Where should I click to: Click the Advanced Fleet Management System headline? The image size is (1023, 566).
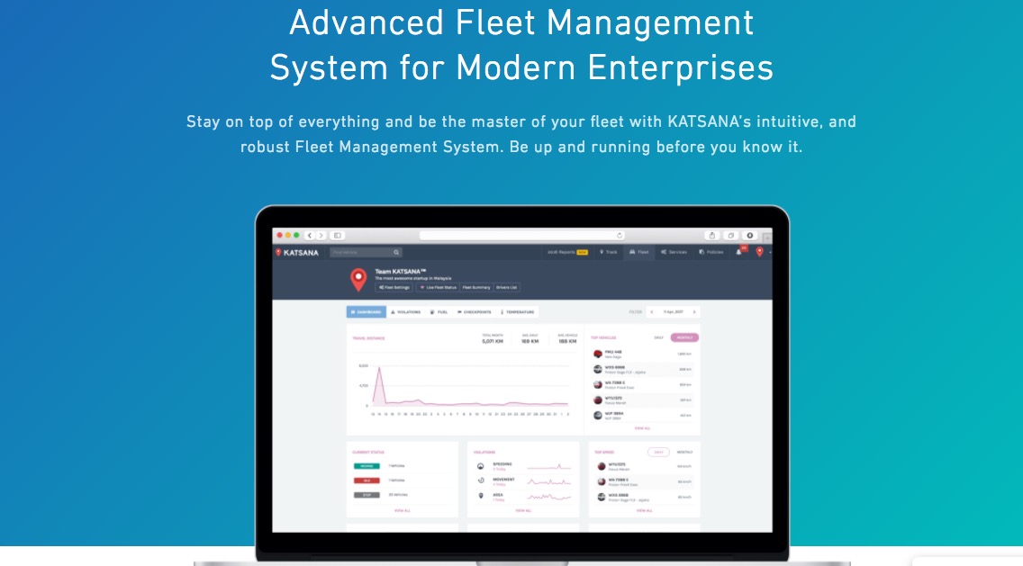(521, 44)
